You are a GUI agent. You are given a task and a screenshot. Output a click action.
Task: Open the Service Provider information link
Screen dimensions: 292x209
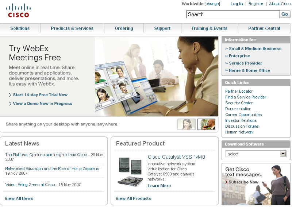pos(245,63)
